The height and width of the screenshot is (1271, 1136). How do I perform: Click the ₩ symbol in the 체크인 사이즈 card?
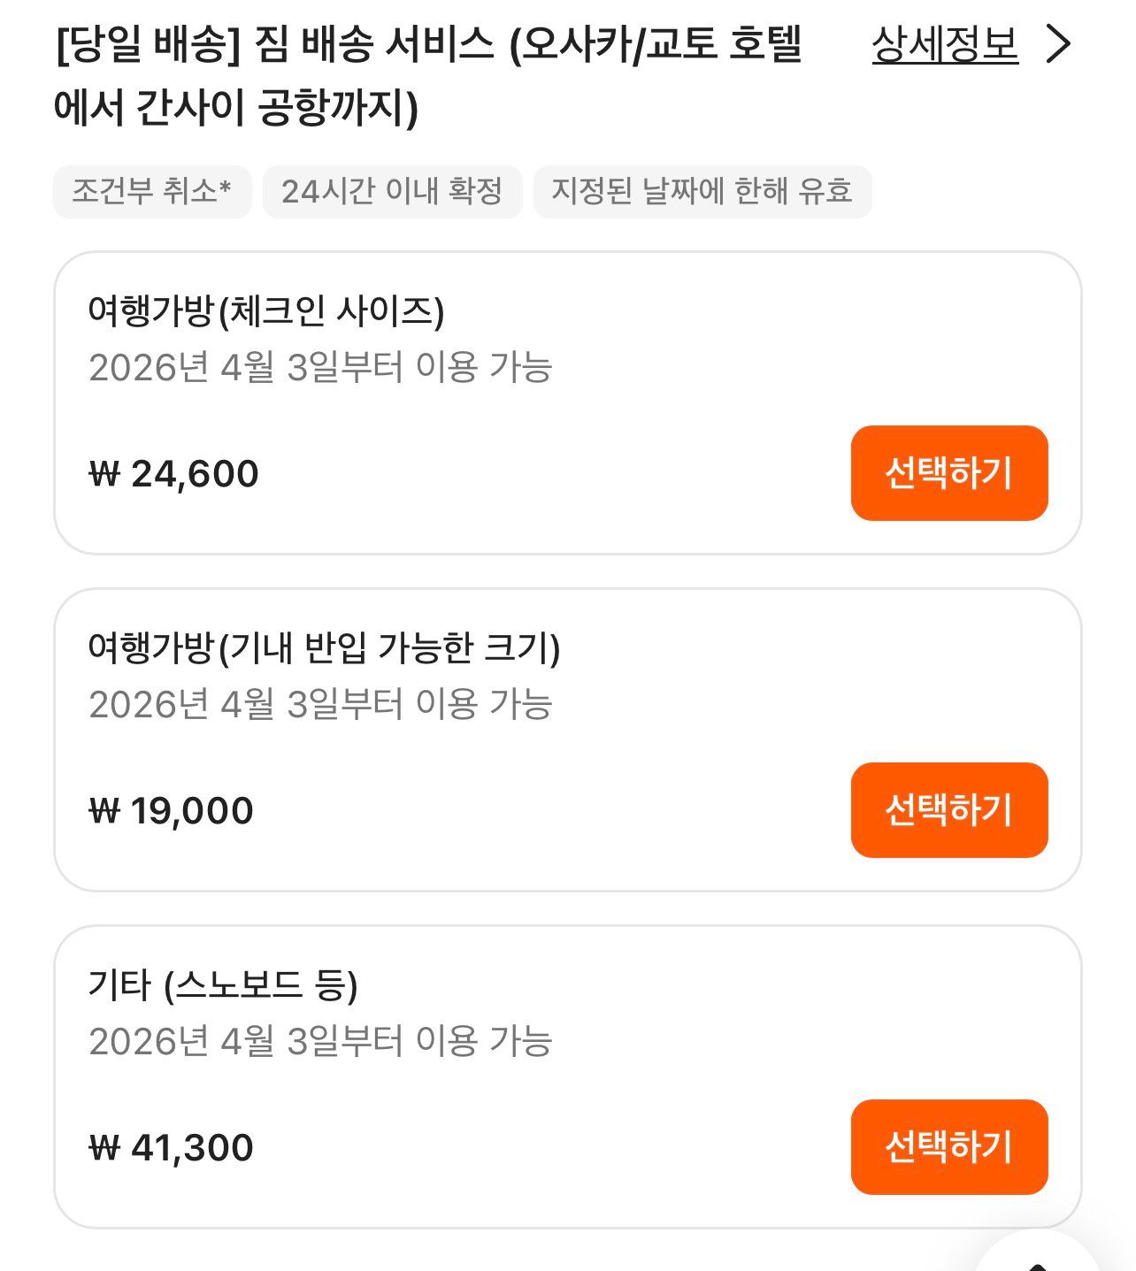(x=104, y=474)
